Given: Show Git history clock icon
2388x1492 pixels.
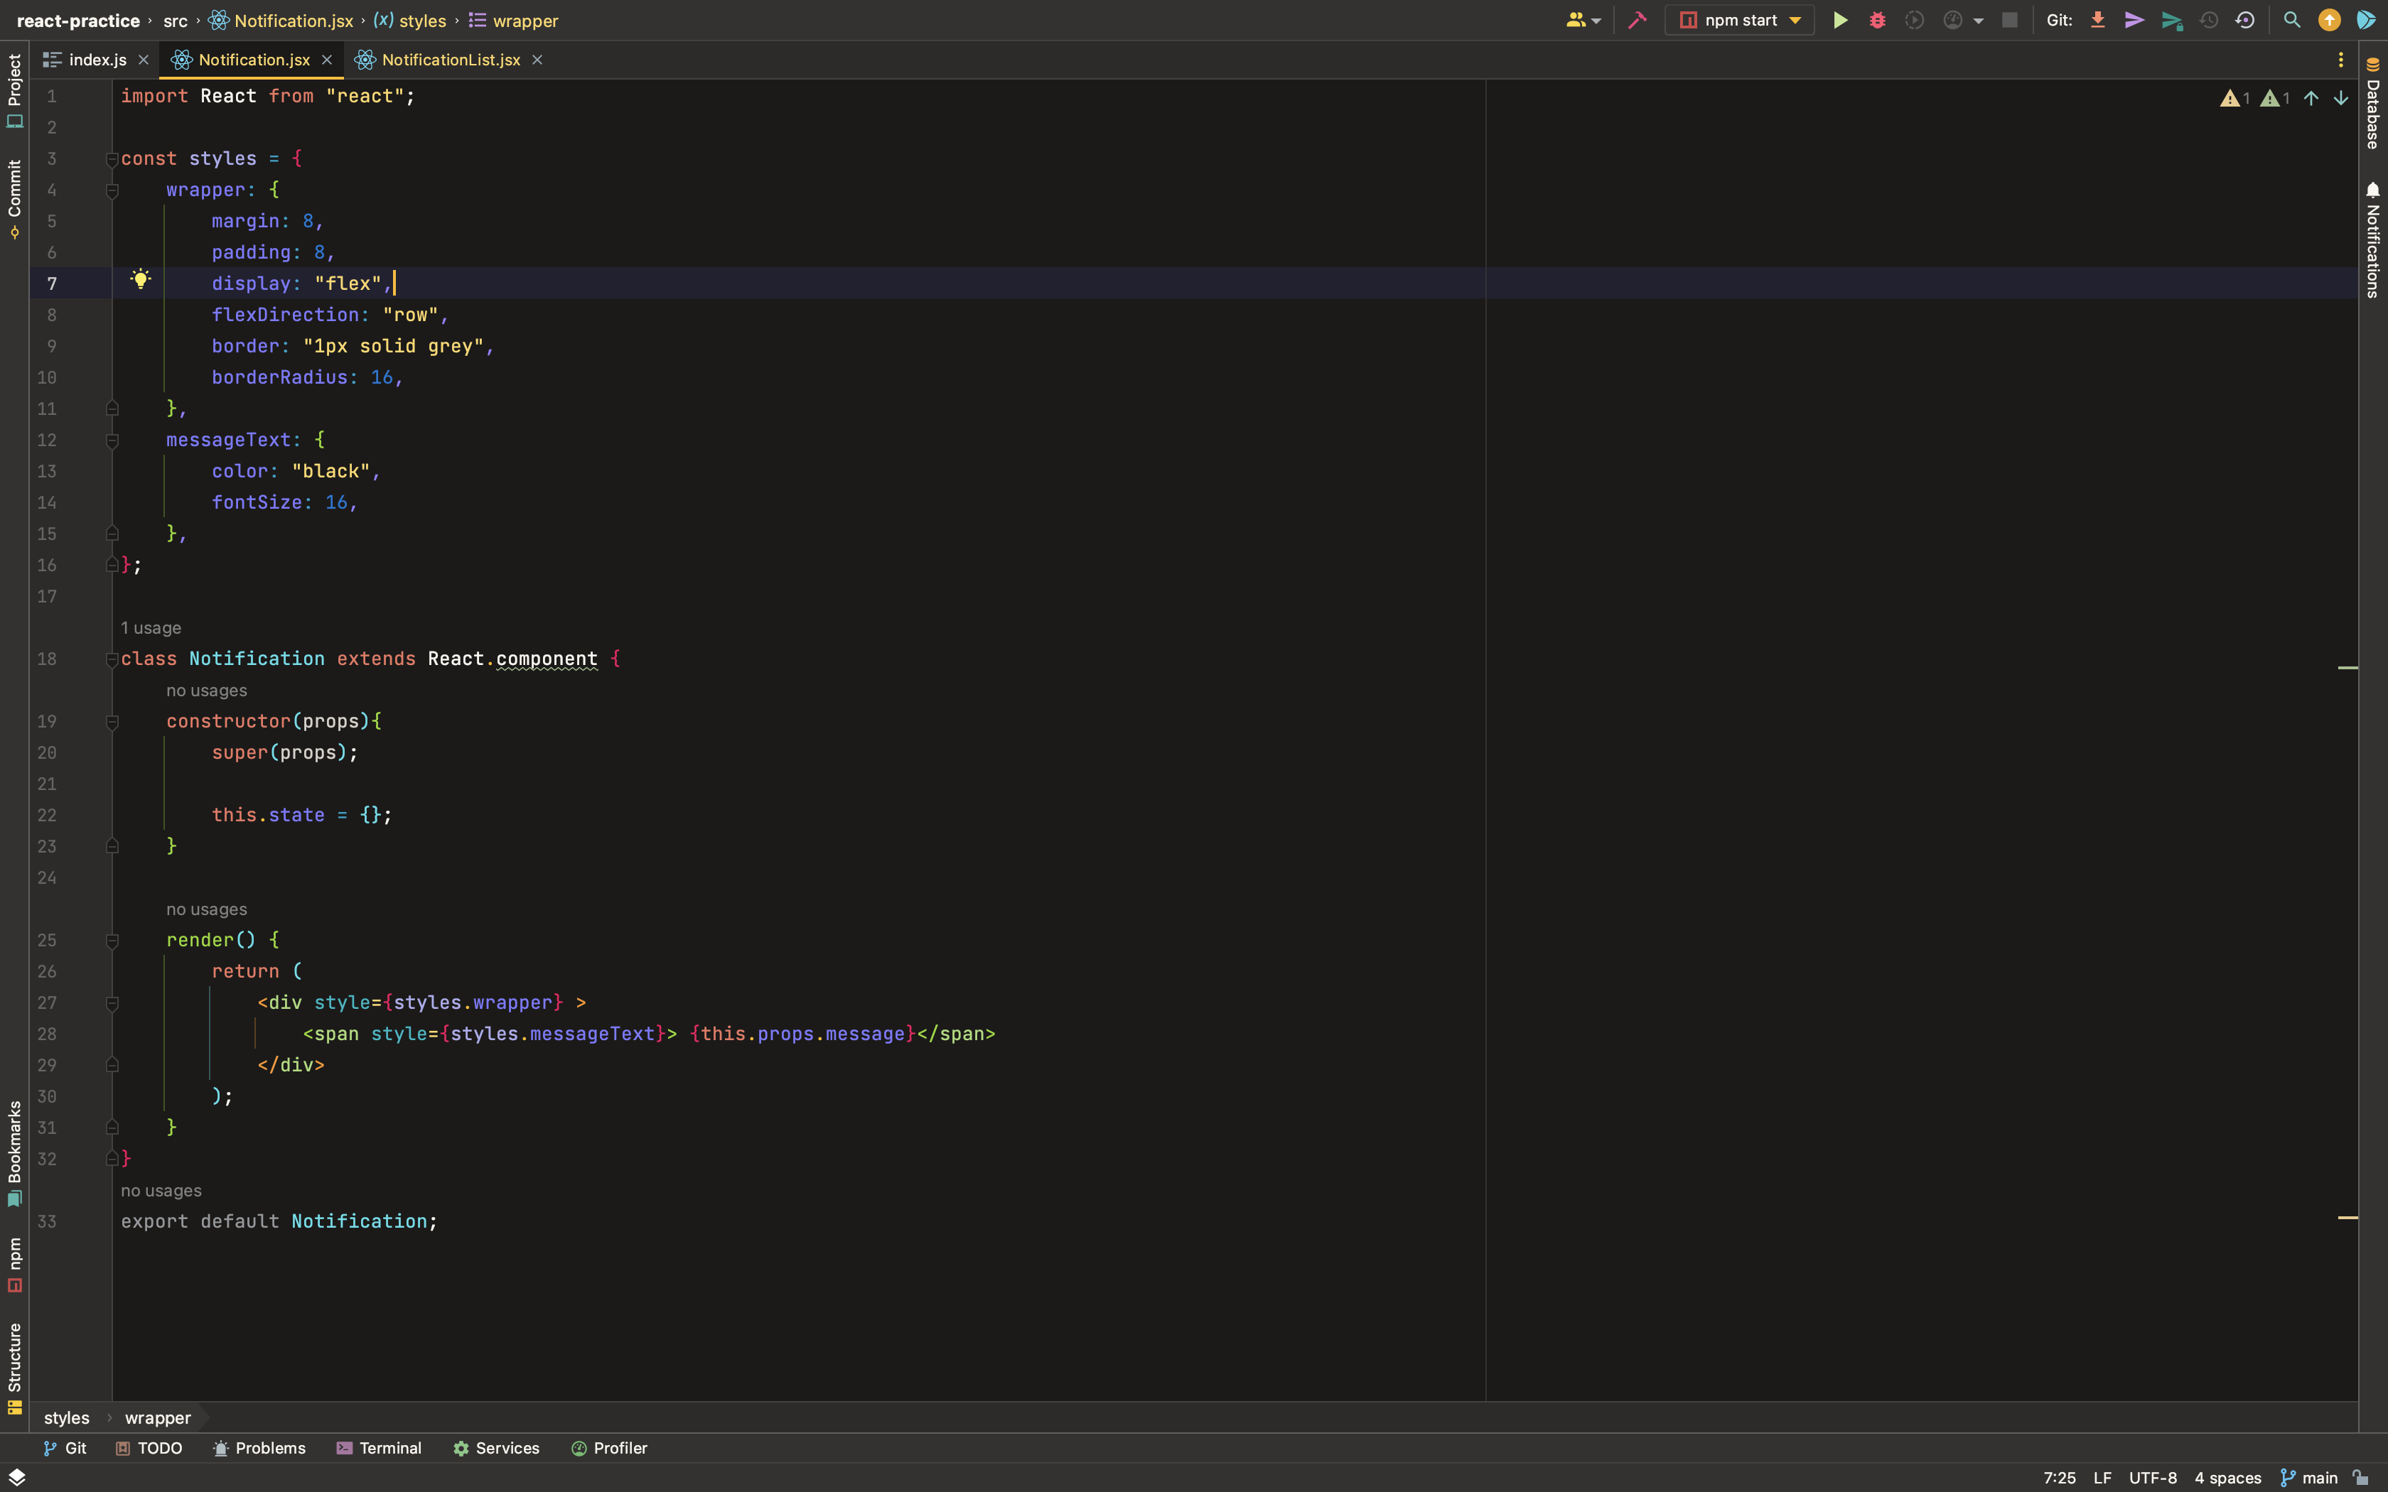Looking at the screenshot, I should point(2210,20).
